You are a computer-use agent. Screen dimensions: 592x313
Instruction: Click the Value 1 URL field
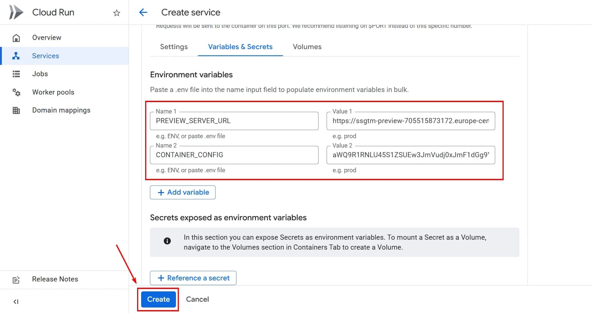click(x=411, y=121)
